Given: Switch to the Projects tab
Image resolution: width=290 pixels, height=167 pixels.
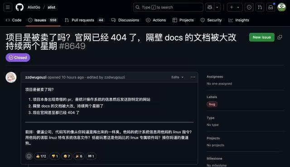Looking at the screenshot, I should point(183,20).
